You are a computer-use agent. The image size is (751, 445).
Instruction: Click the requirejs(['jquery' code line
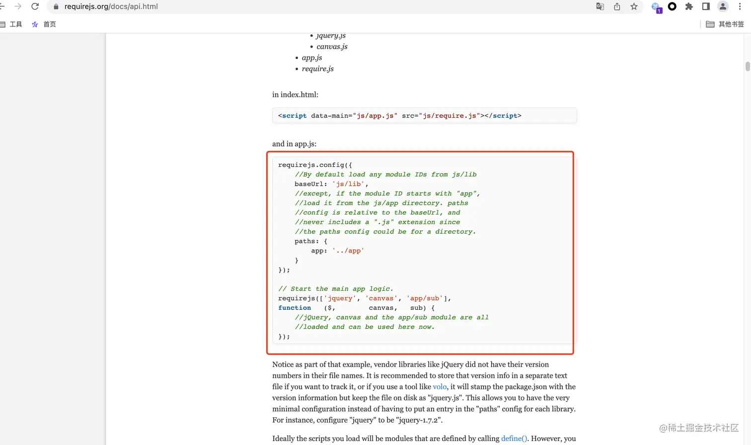coord(365,298)
